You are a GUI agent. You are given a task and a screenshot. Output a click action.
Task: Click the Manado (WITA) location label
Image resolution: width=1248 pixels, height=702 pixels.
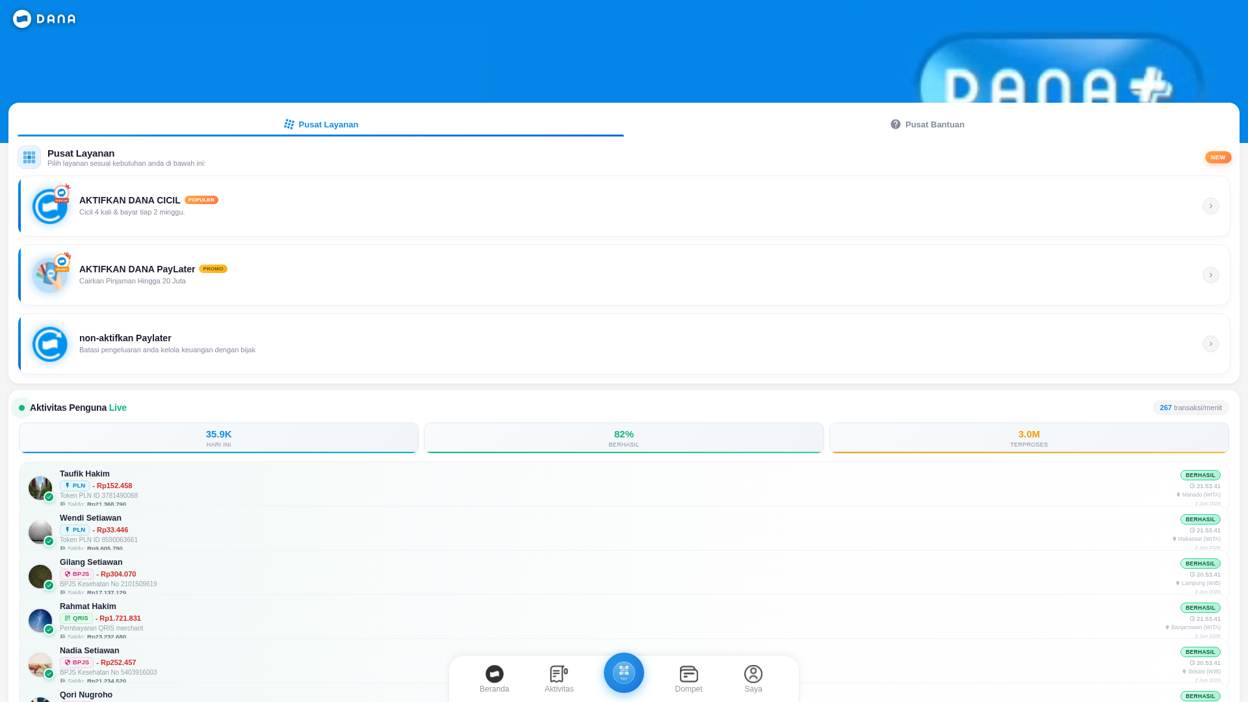pyautogui.click(x=1199, y=495)
